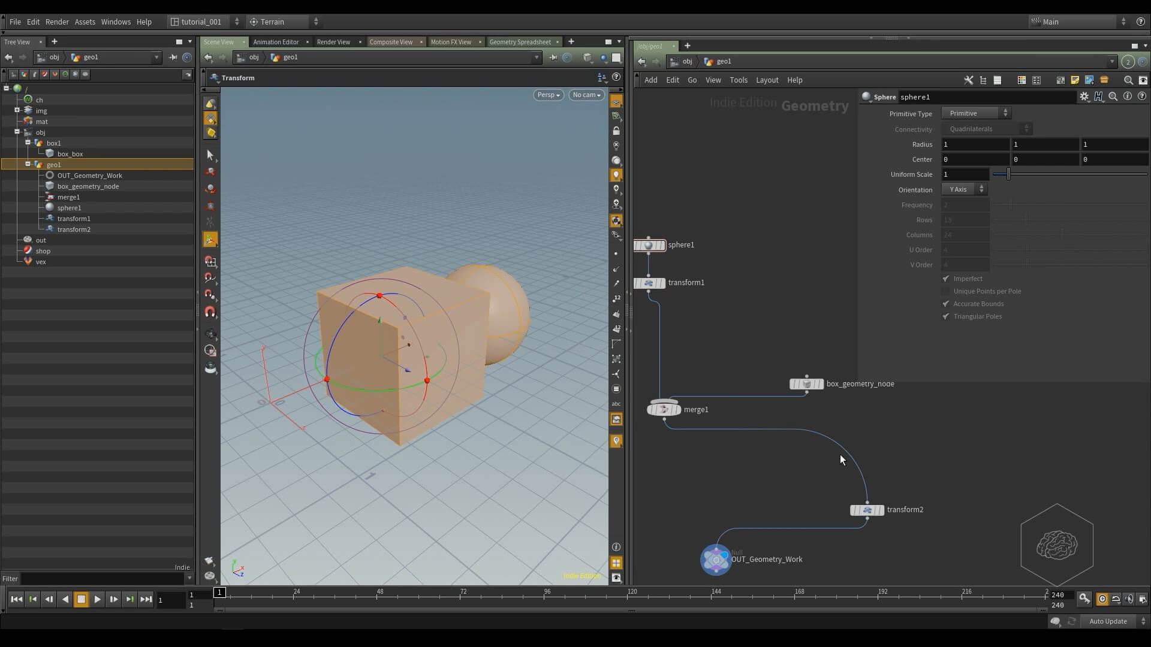Open the Render menu
The width and height of the screenshot is (1151, 647).
click(x=57, y=22)
